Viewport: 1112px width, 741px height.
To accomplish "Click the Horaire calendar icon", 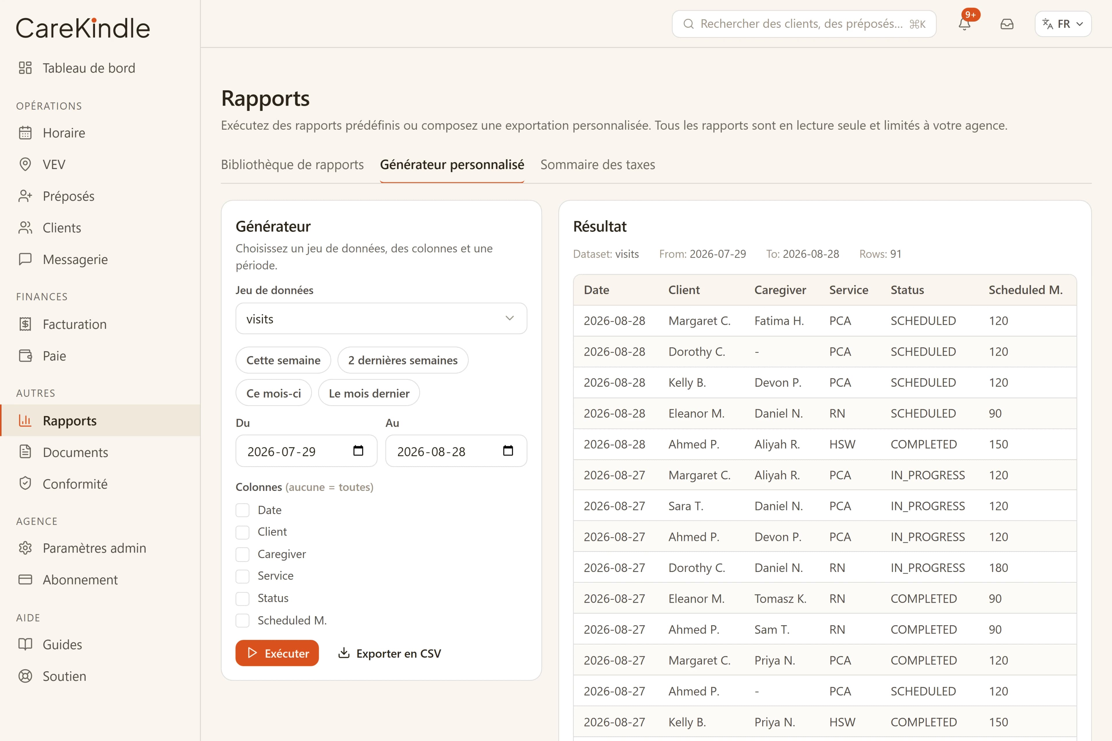I will coord(25,133).
